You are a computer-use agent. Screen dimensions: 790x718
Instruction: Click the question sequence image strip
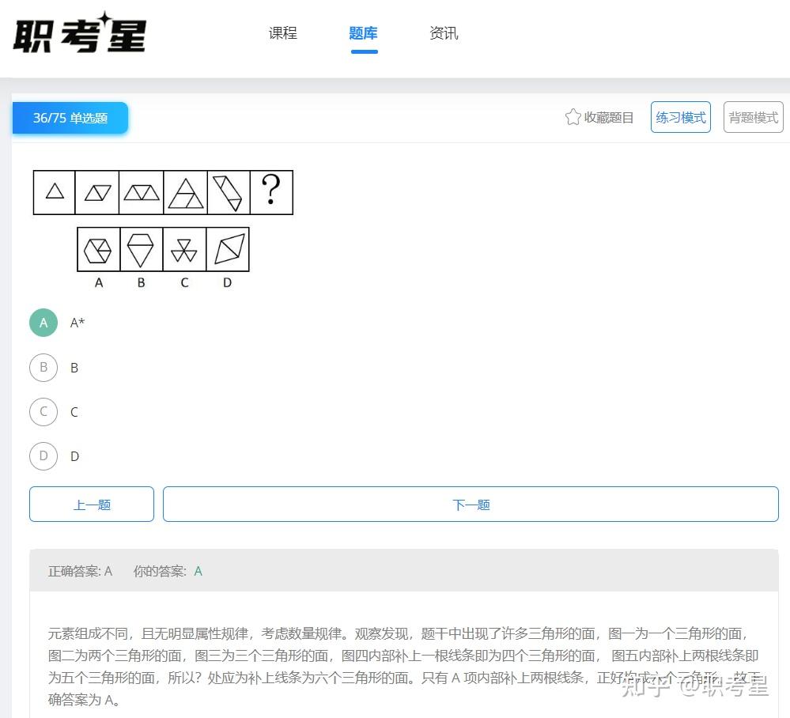[162, 191]
